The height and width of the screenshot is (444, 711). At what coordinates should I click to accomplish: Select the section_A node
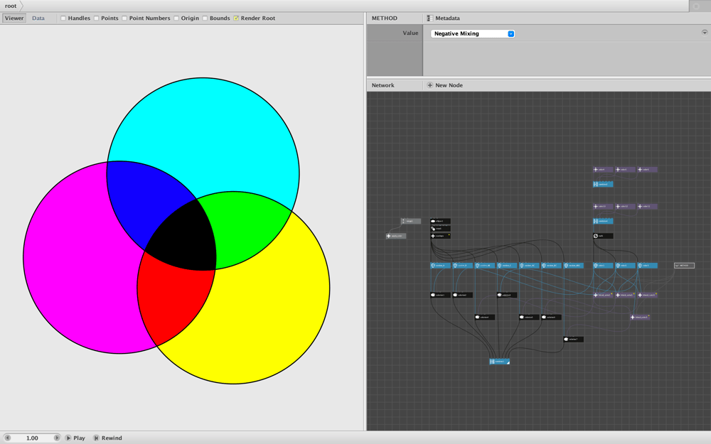[440, 266]
